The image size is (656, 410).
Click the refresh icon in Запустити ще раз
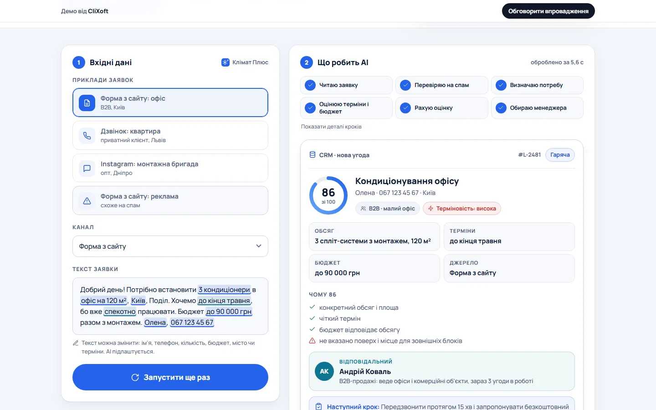pyautogui.click(x=135, y=377)
